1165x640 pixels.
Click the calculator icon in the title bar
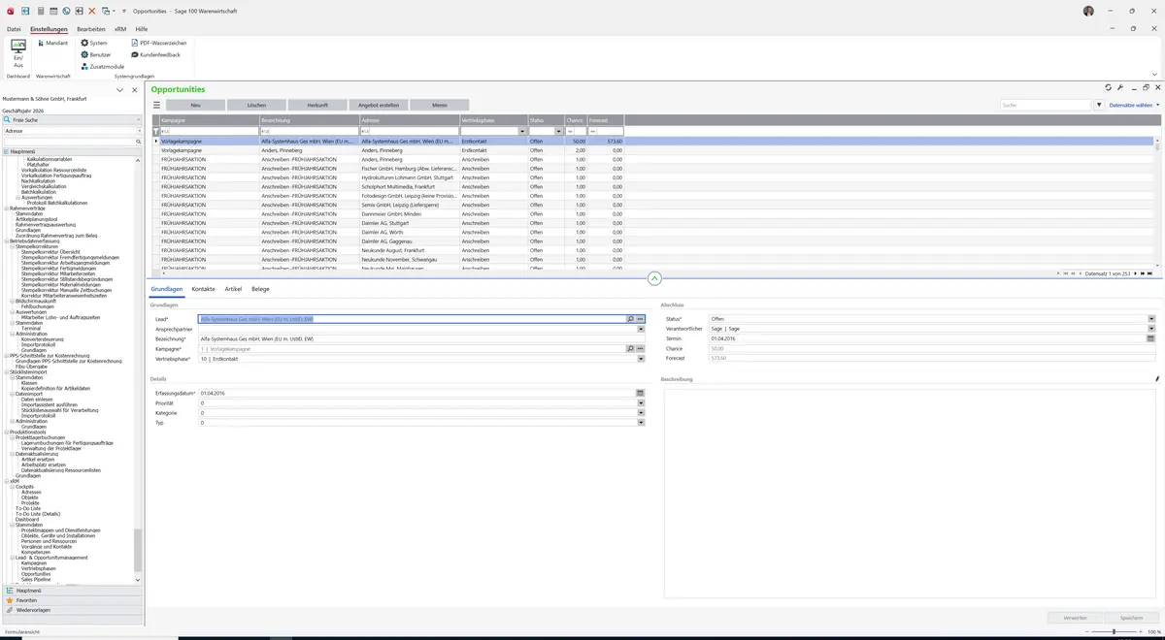[41, 11]
